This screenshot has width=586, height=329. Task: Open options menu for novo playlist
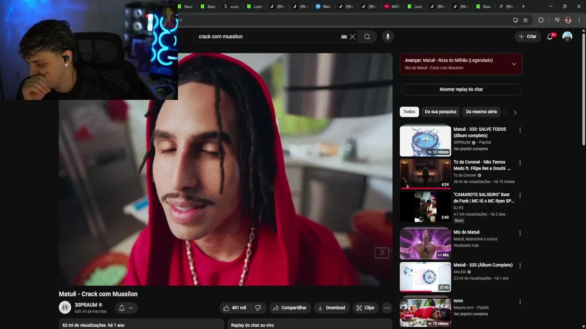coord(520,302)
